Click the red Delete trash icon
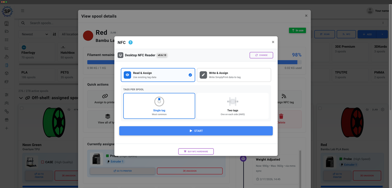 coord(281,116)
